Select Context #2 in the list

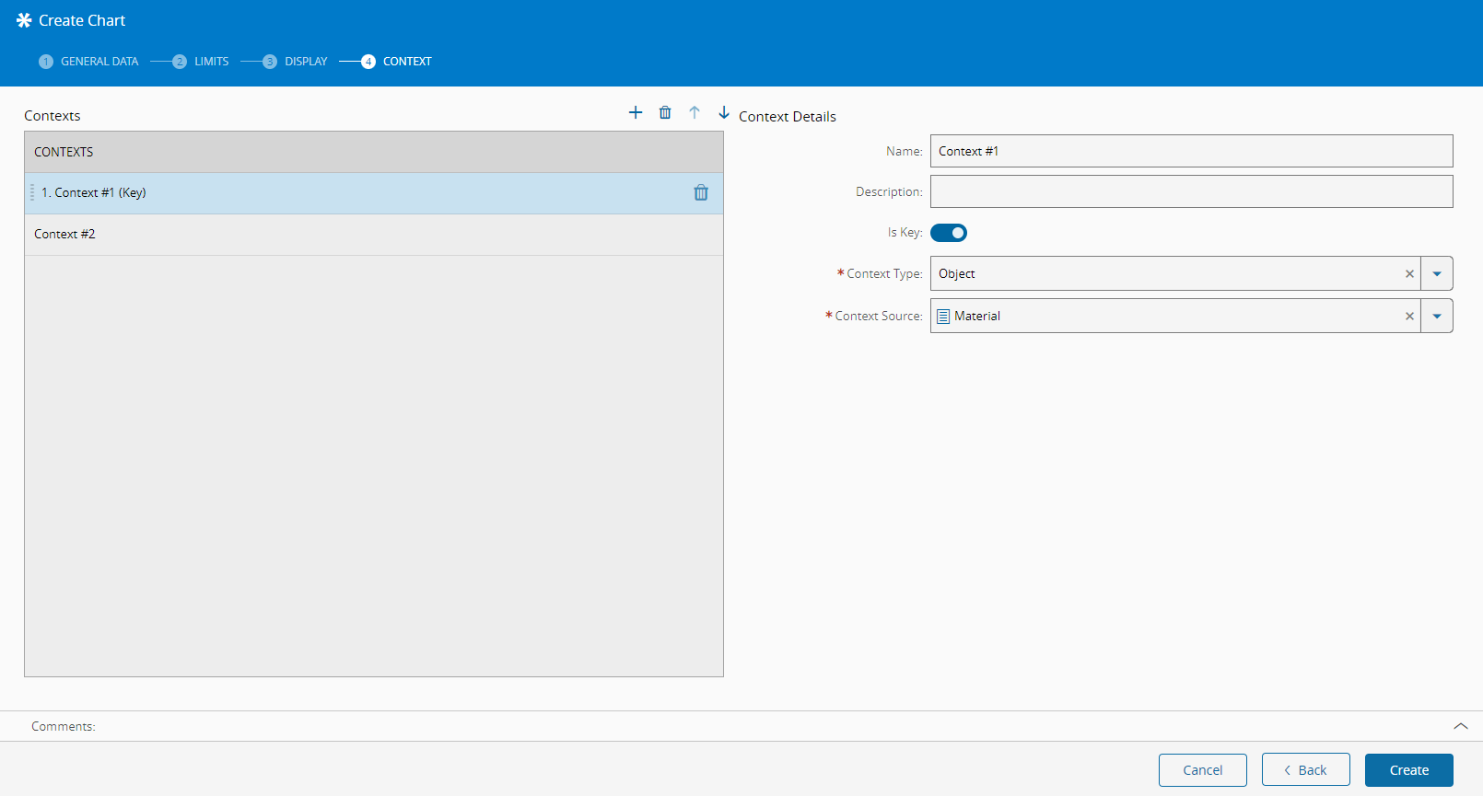pyautogui.click(x=64, y=235)
